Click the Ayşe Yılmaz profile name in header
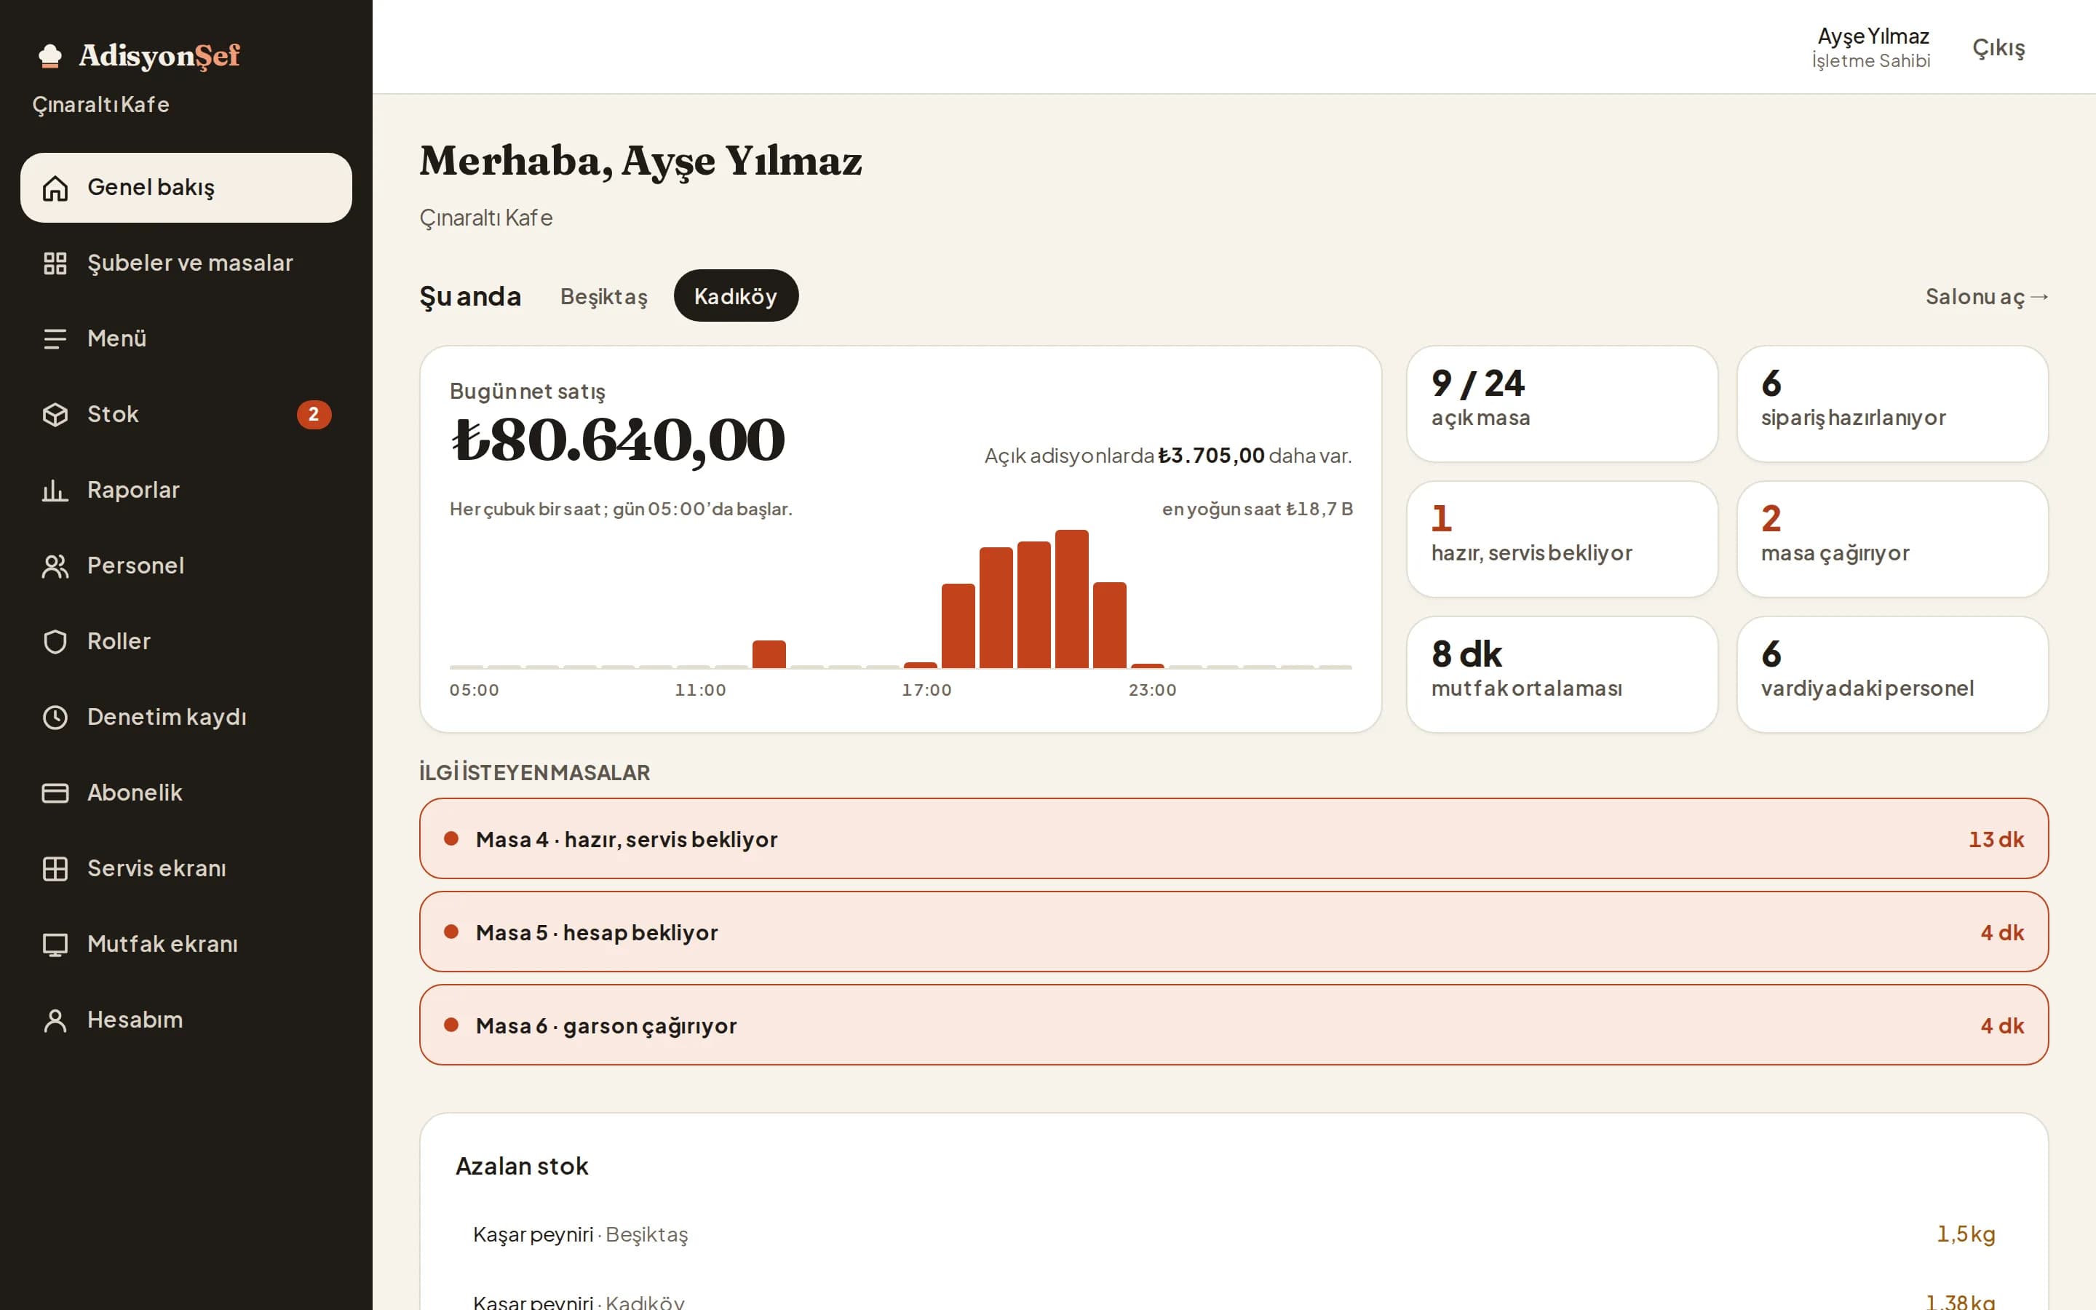The image size is (2096, 1310). [x=1873, y=36]
